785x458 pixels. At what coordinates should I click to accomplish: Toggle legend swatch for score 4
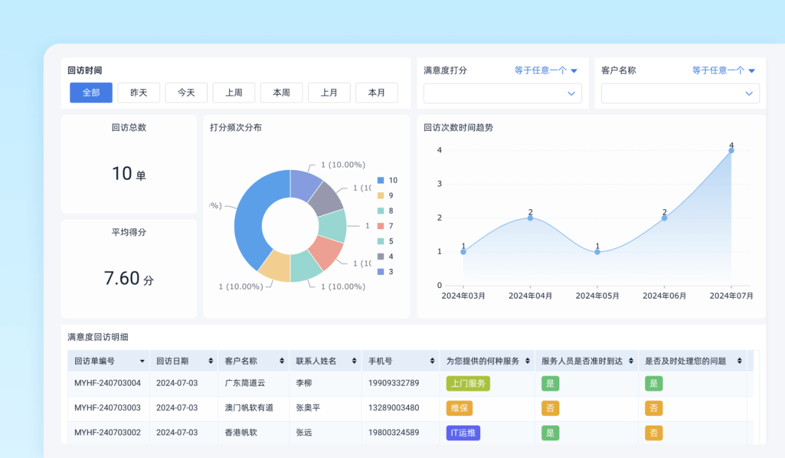tap(381, 256)
